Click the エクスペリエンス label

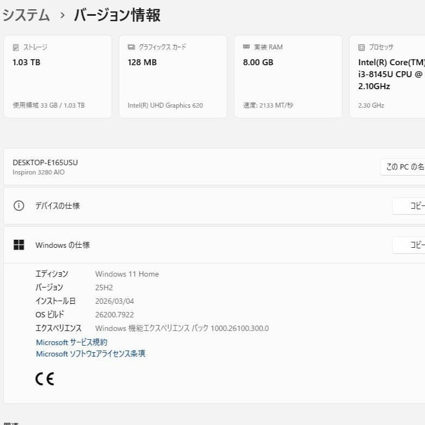[x=59, y=328]
